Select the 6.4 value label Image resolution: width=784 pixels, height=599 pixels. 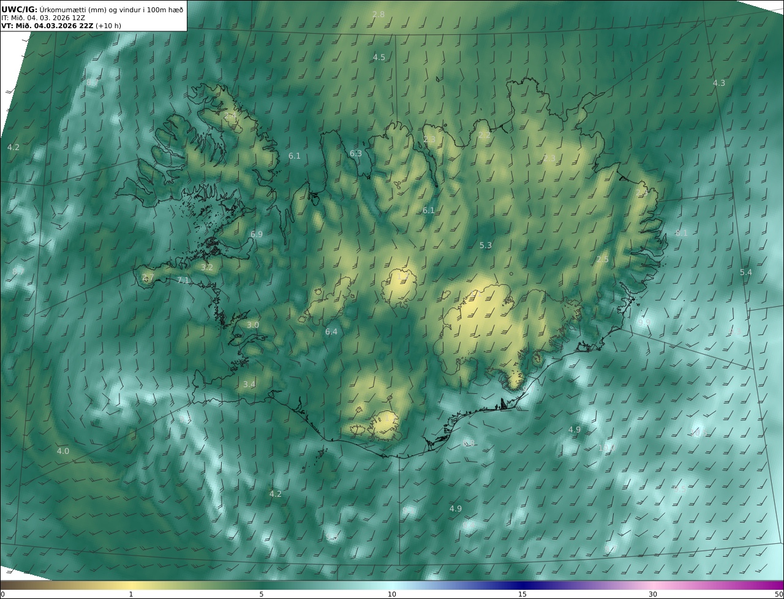pos(331,331)
